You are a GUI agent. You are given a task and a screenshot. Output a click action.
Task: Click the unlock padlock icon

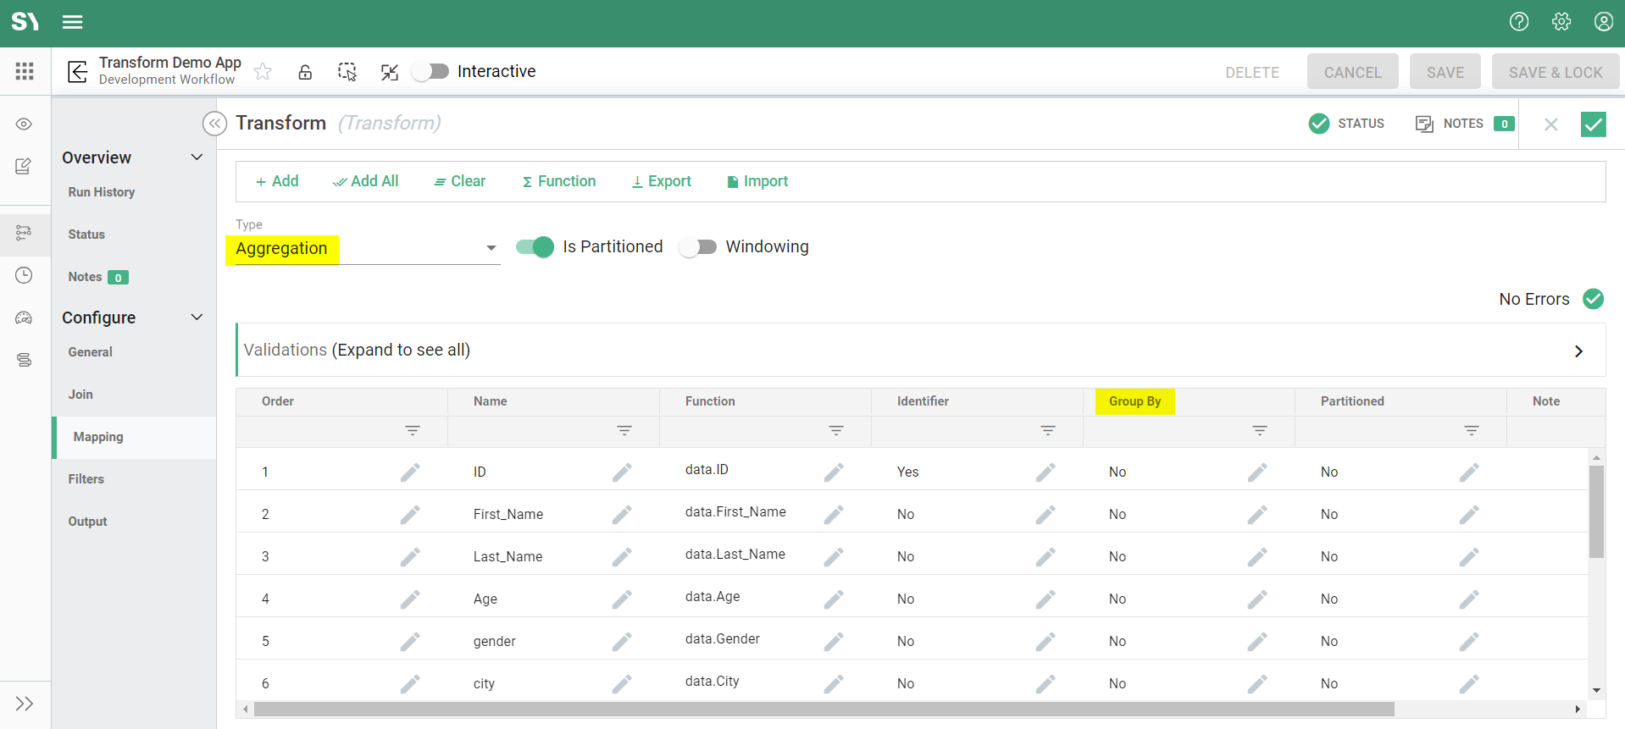tap(305, 72)
